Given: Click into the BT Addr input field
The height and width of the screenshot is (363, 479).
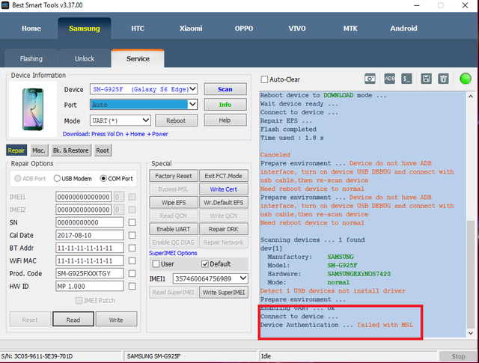Looking at the screenshot, I should (90, 248).
